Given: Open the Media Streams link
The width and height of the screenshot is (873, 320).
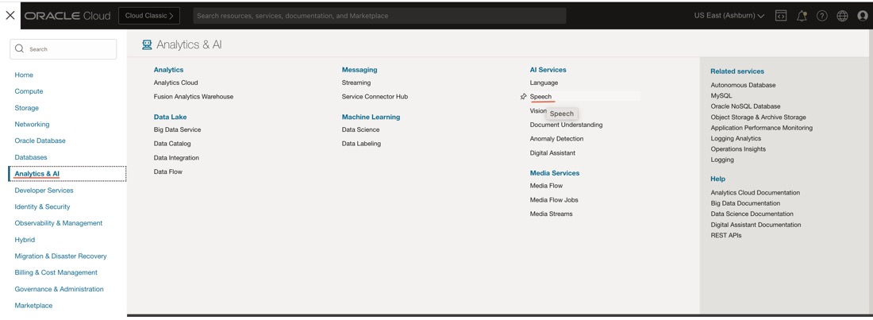Looking at the screenshot, I should (x=552, y=214).
